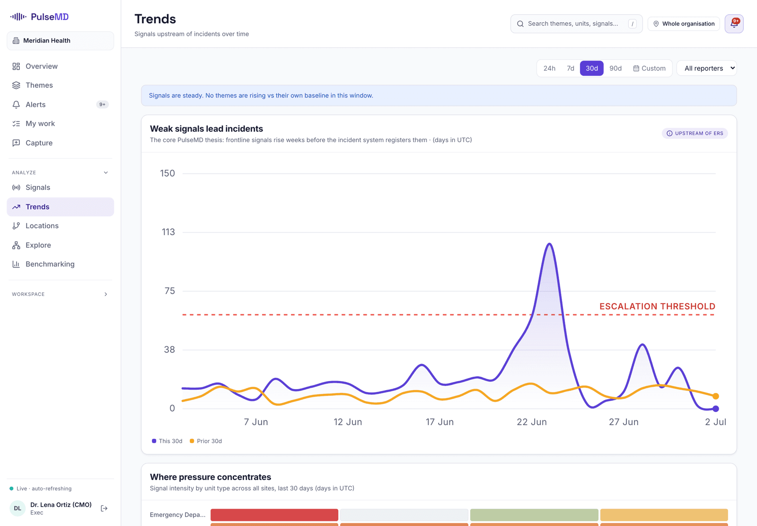The height and width of the screenshot is (526, 757).
Task: Expand the Workspace section chevron
Action: pos(106,294)
